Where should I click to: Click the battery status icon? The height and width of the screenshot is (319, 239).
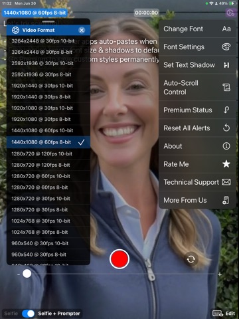point(232,3)
